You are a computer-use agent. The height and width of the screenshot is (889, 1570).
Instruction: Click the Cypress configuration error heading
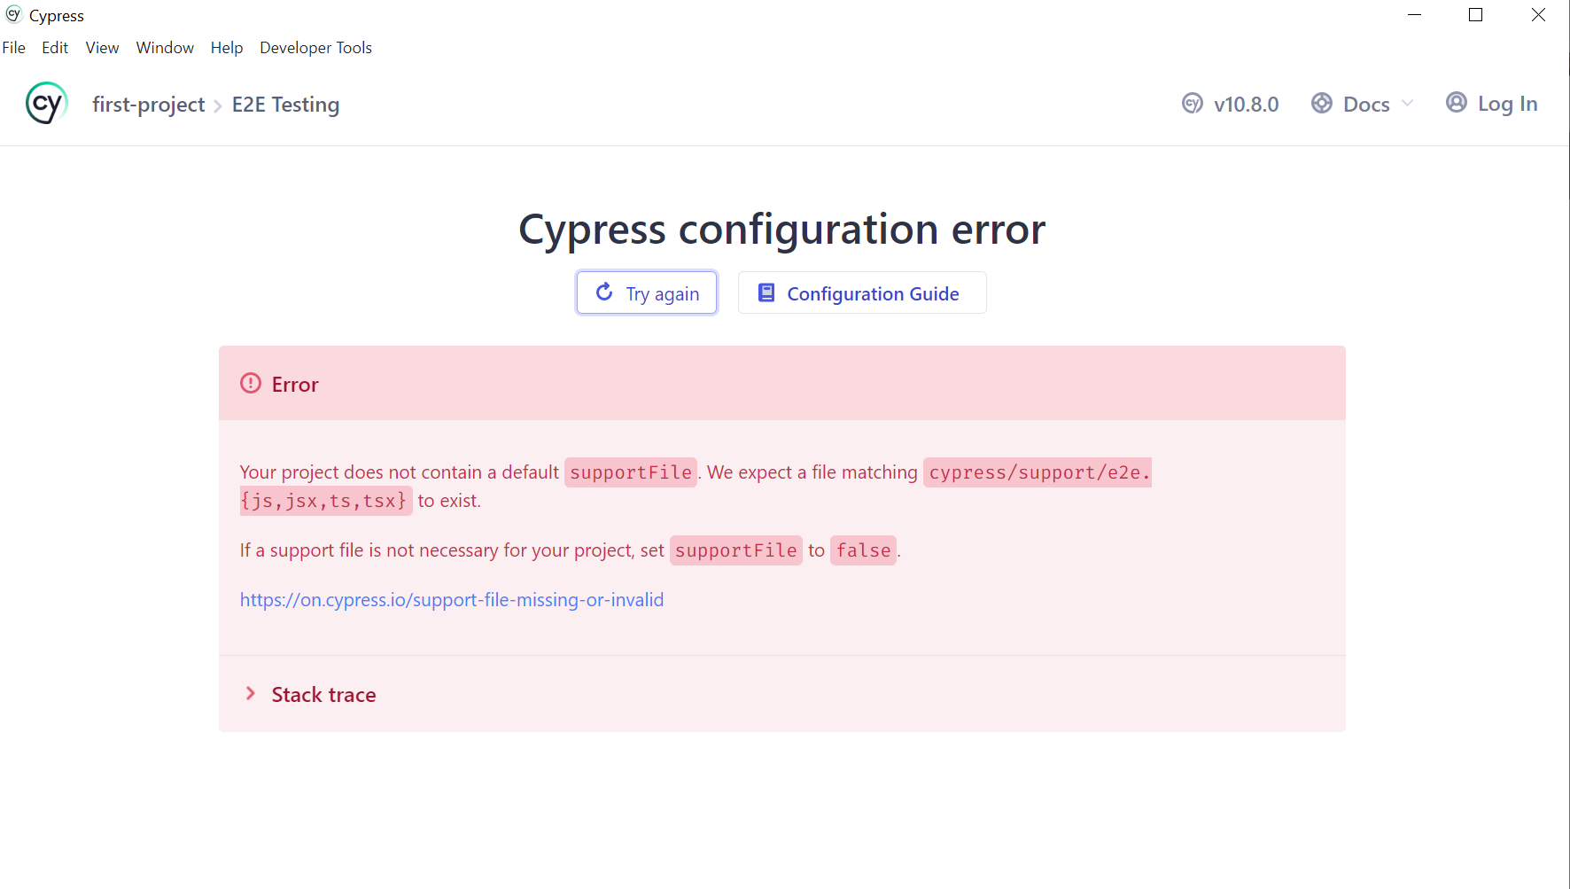(782, 229)
